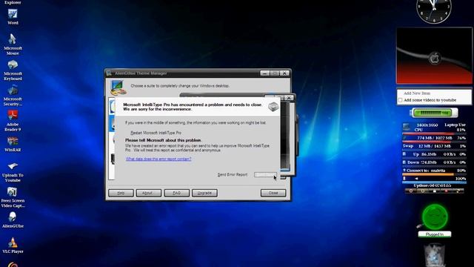Minimize the AlienGUIse Theme Manager window
This screenshot has width=474, height=267.
(264, 73)
